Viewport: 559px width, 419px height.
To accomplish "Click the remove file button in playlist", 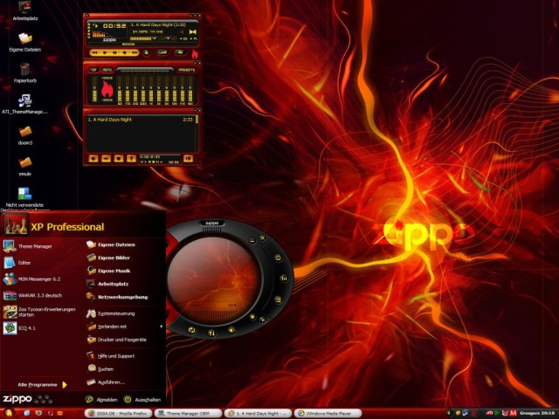I will pos(107,159).
